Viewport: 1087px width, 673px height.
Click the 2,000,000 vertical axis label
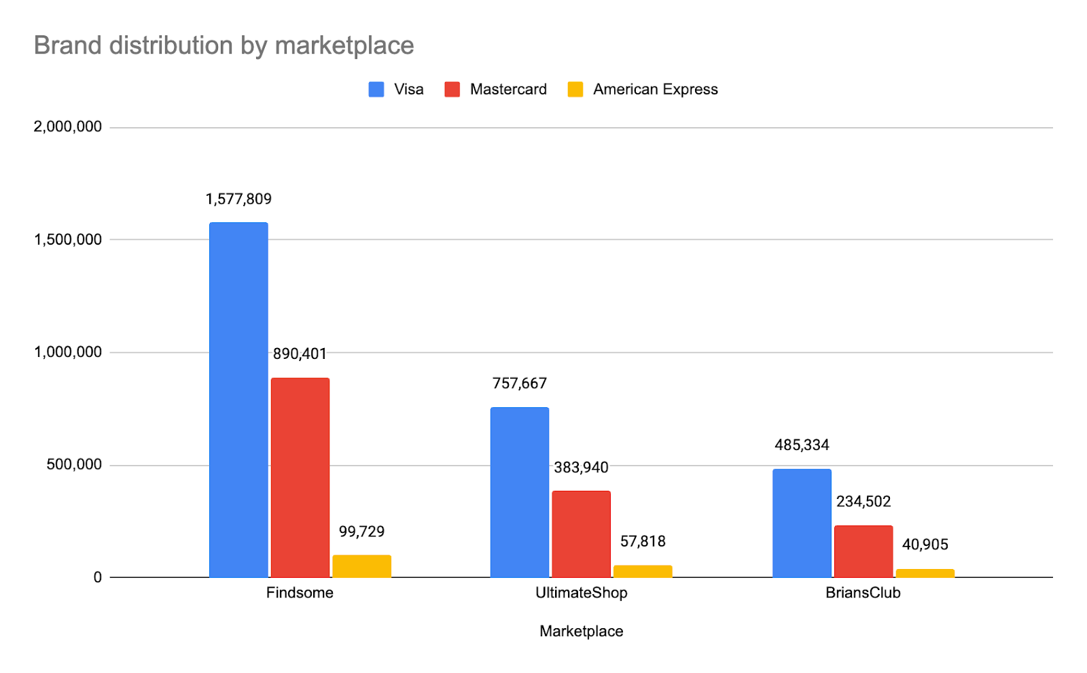click(68, 127)
